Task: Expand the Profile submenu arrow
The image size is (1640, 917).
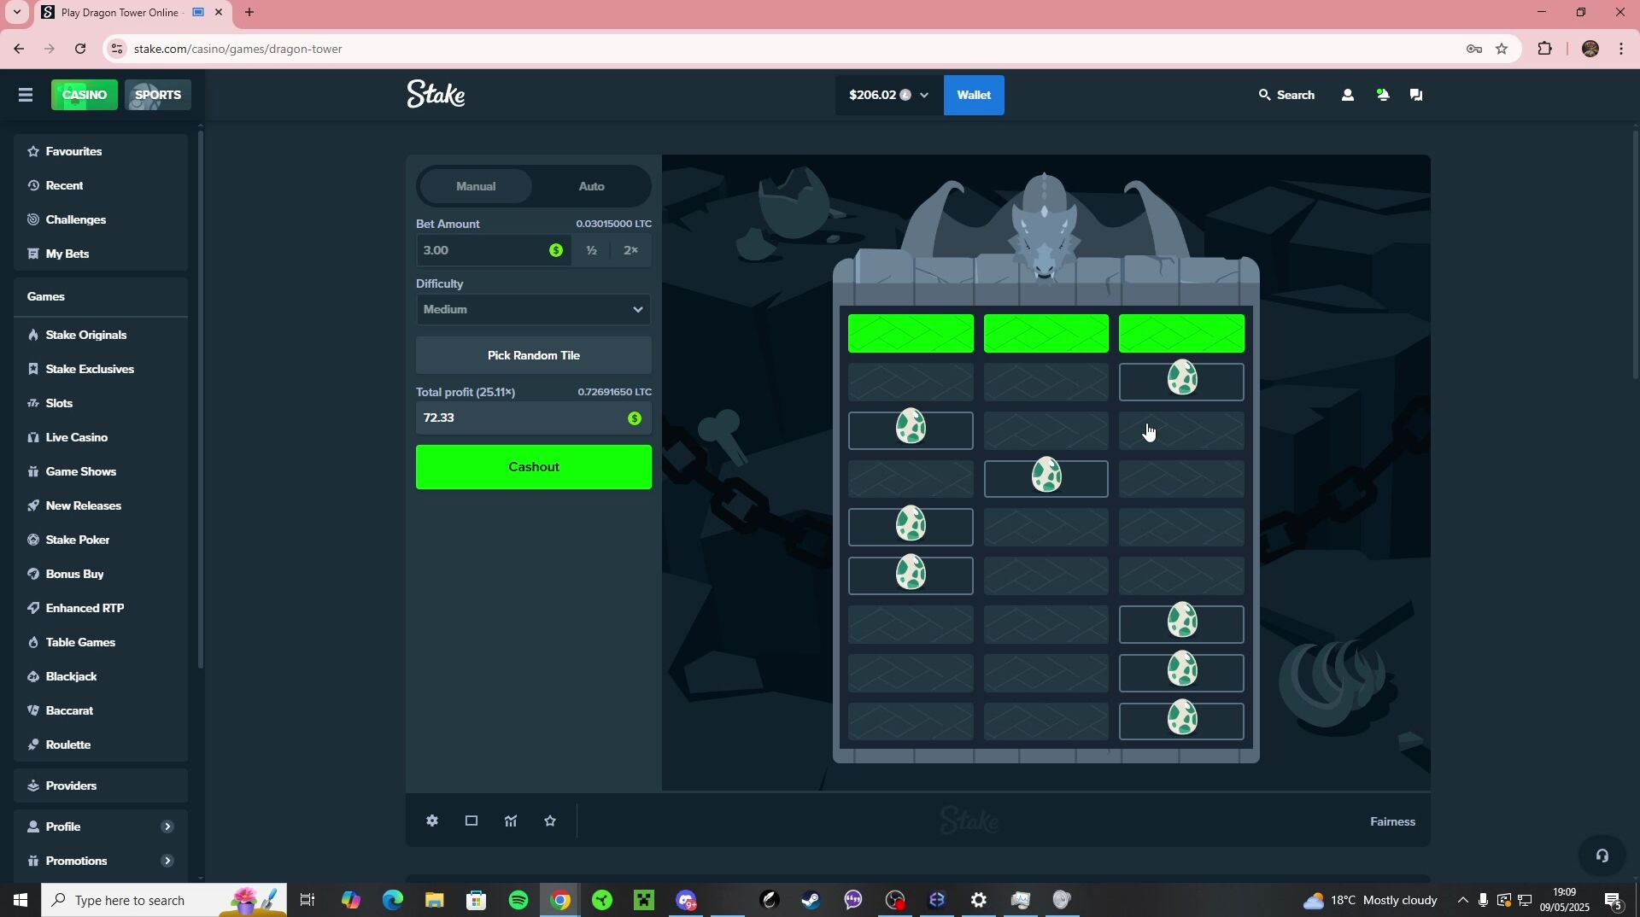Action: pyautogui.click(x=167, y=826)
